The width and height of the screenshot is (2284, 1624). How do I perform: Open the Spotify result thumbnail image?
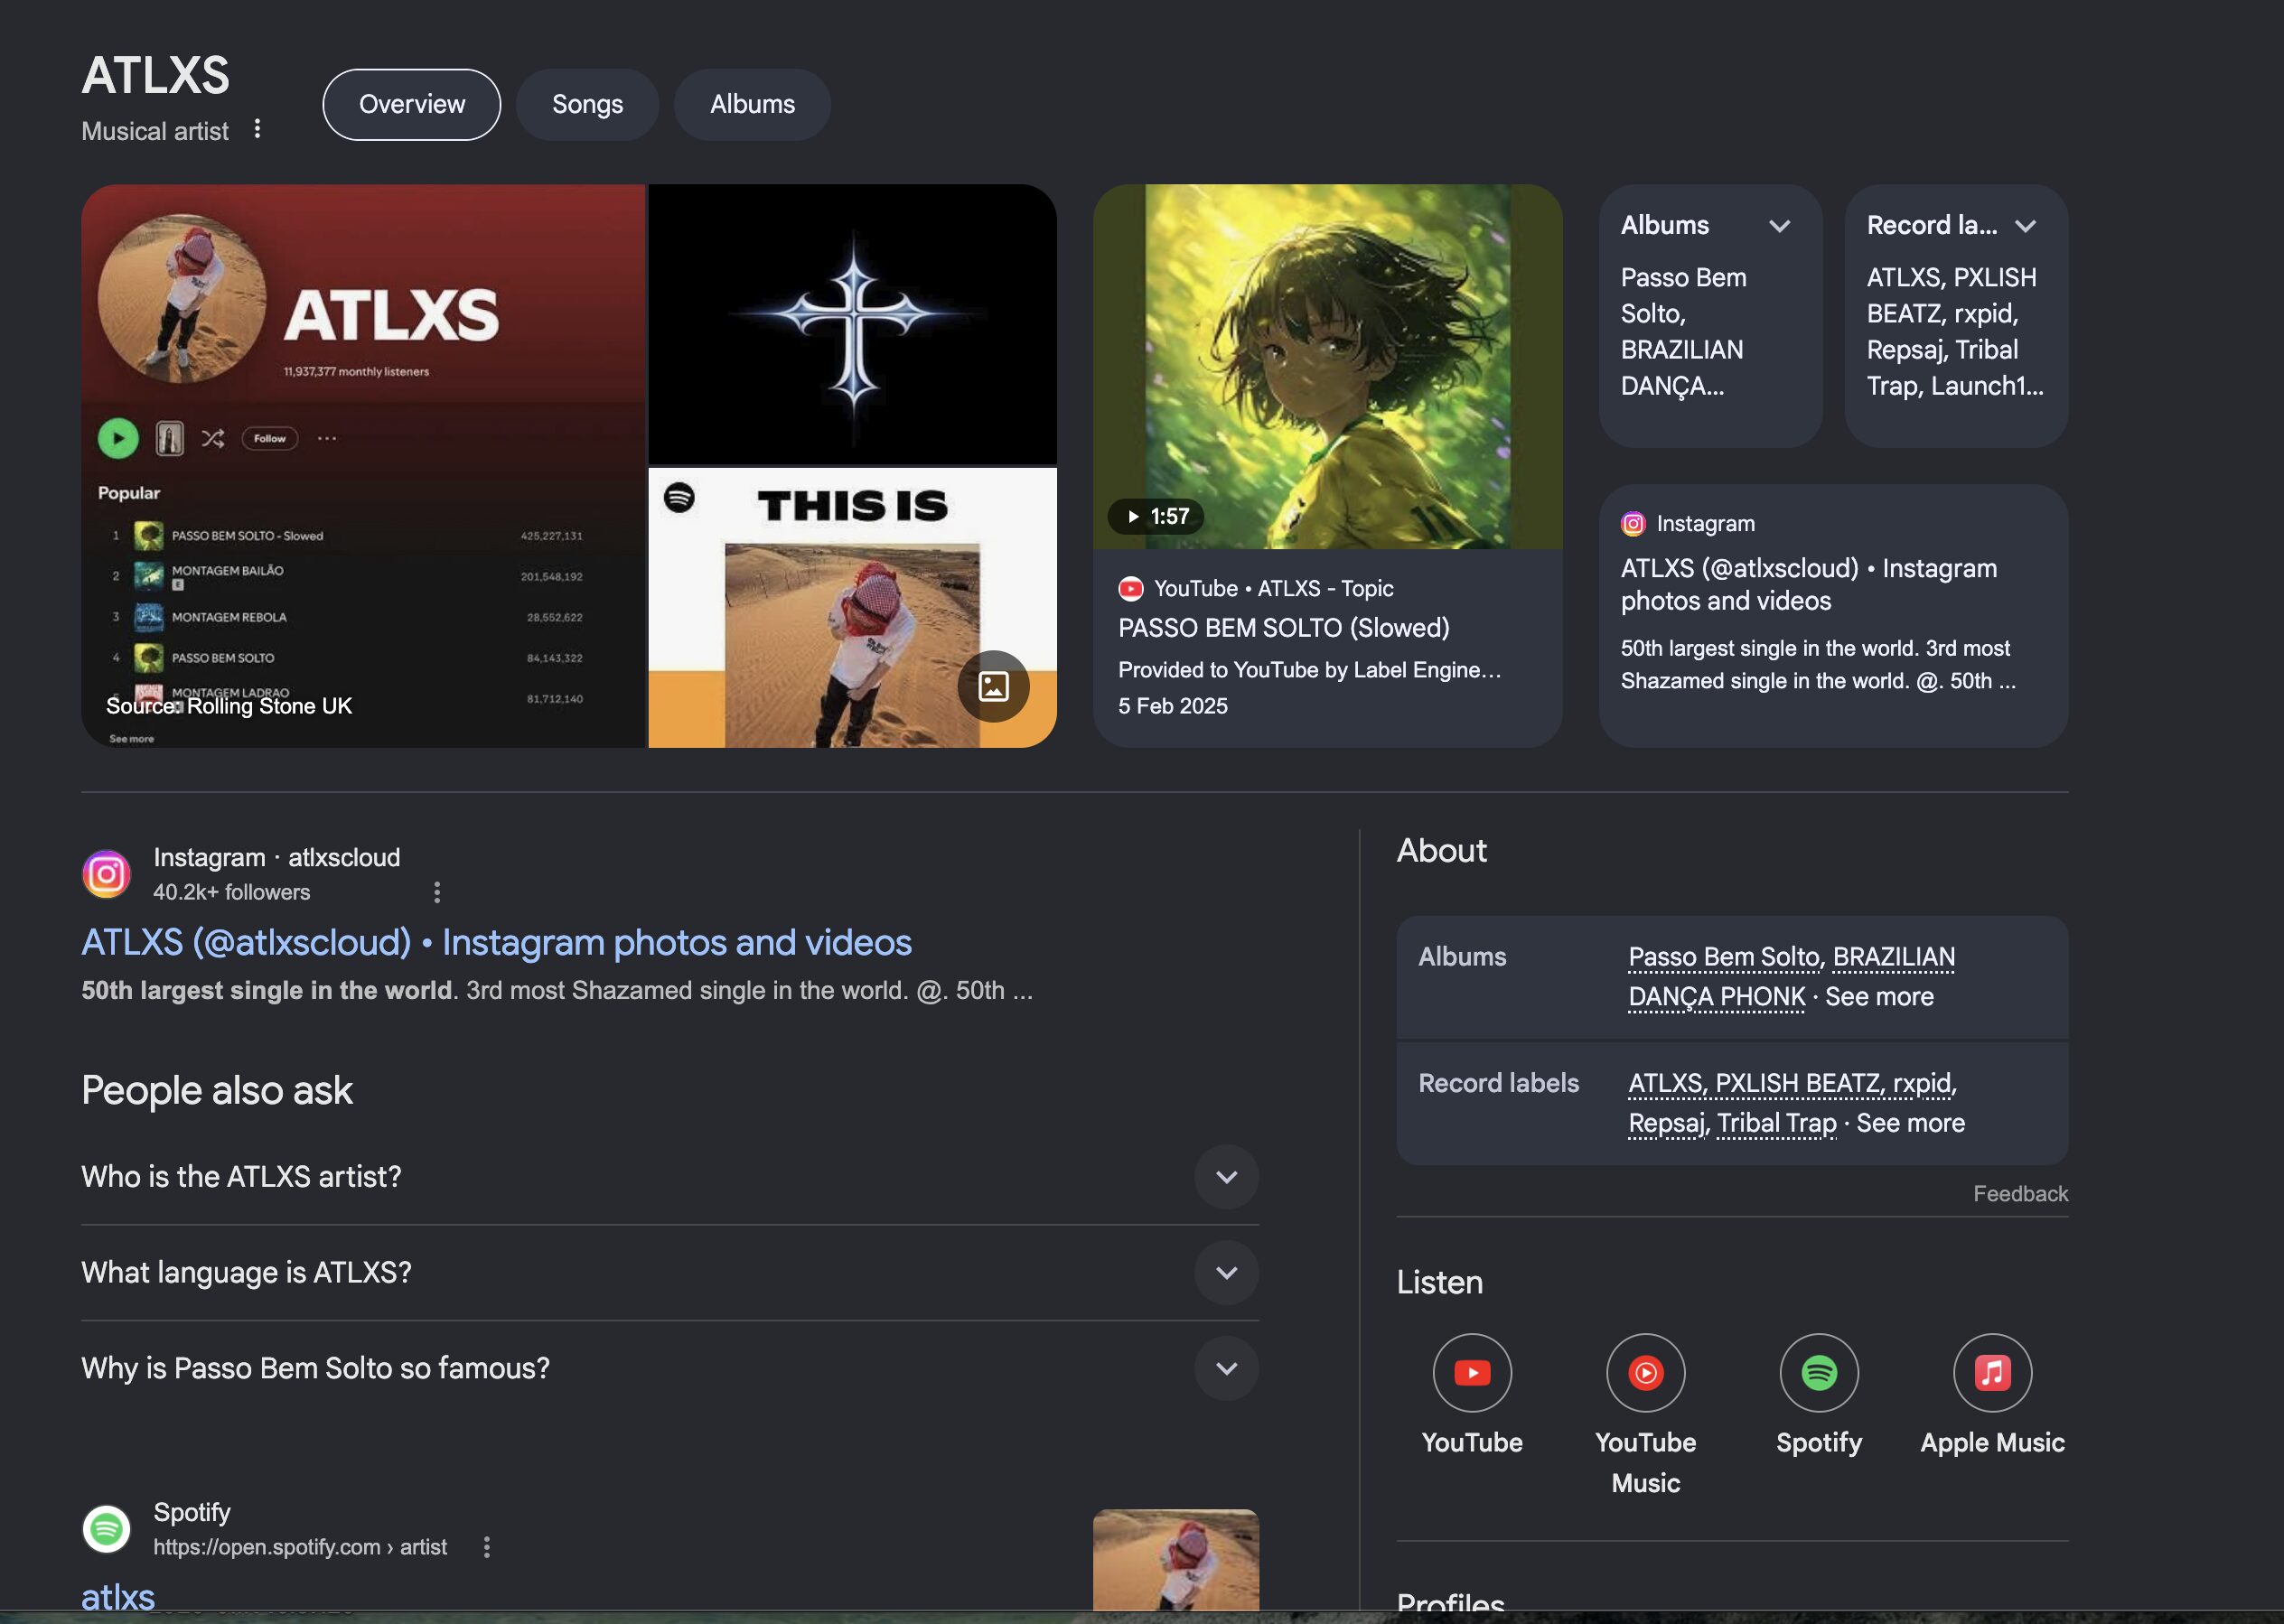click(x=1176, y=1560)
